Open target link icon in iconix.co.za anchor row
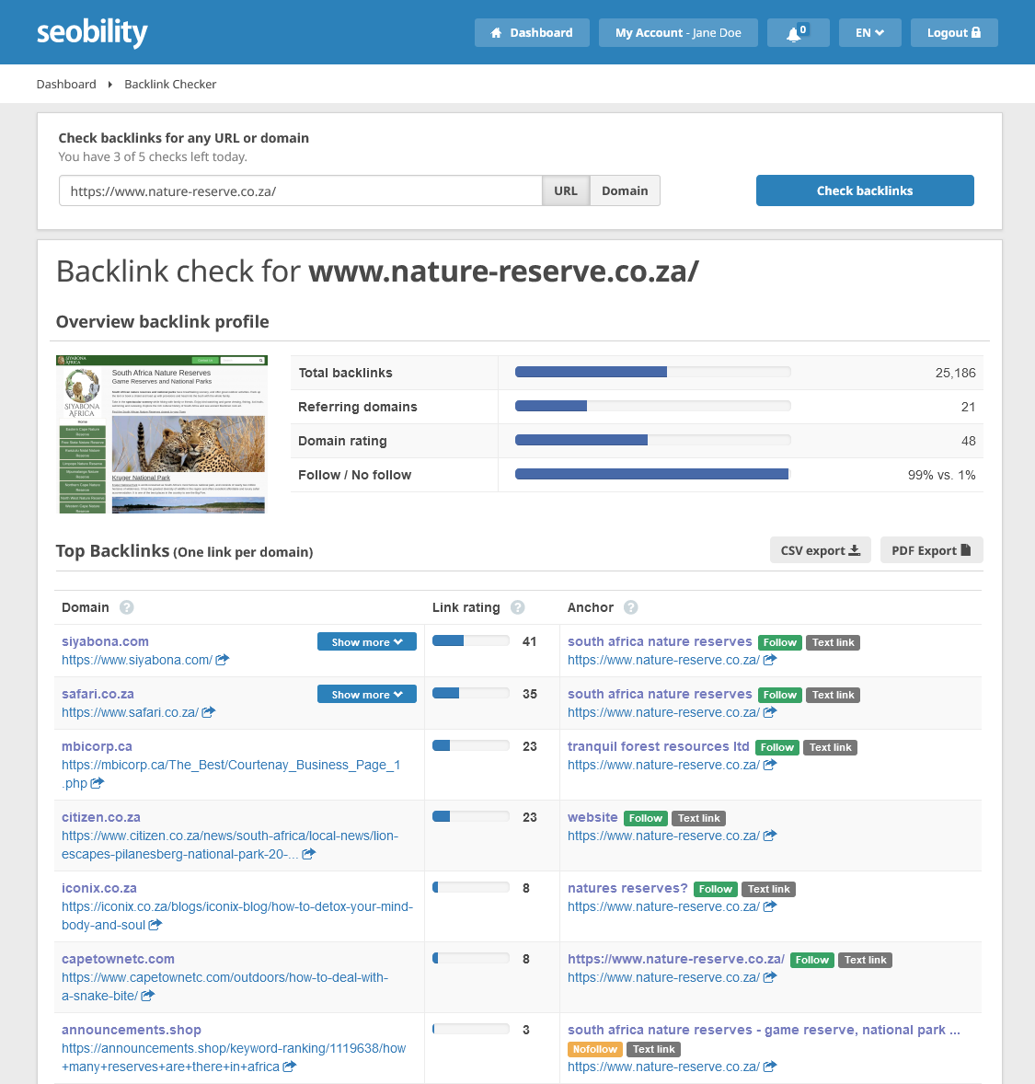 tap(769, 906)
